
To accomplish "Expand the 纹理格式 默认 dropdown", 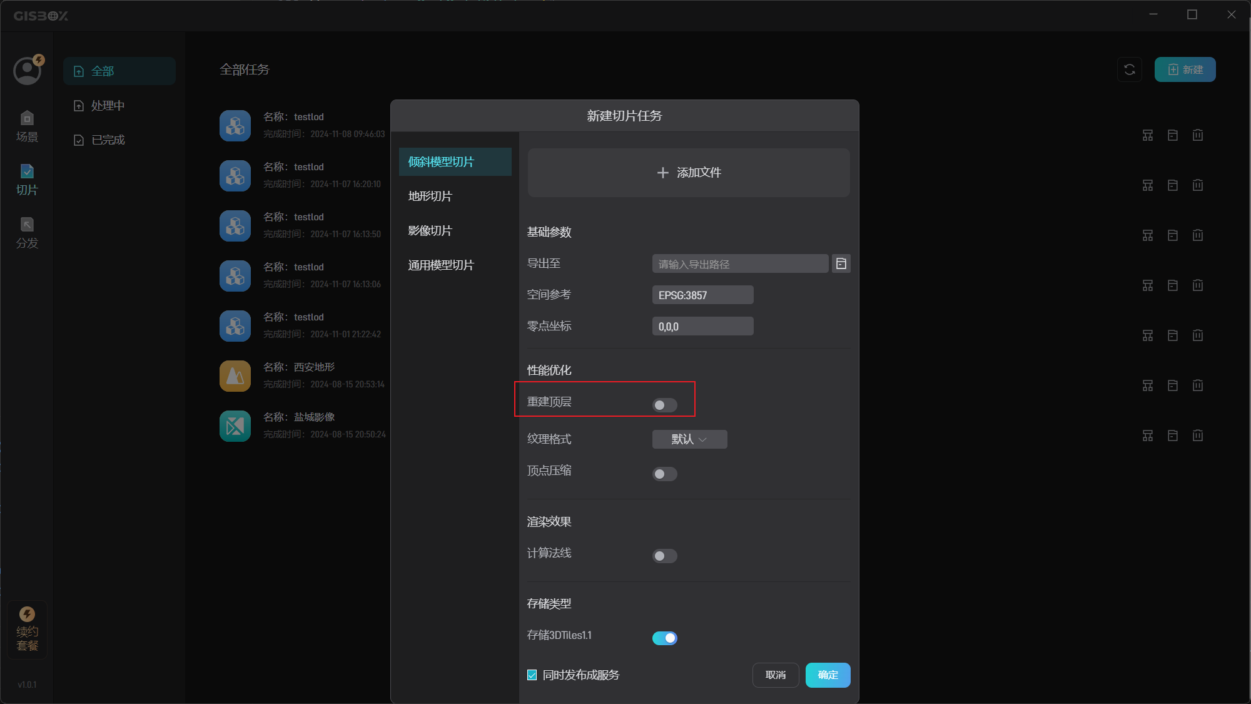I will [689, 439].
